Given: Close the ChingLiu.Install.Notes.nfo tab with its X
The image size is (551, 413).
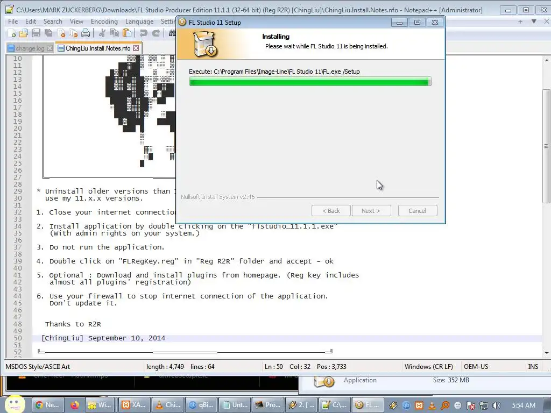Looking at the screenshot, I should point(136,48).
